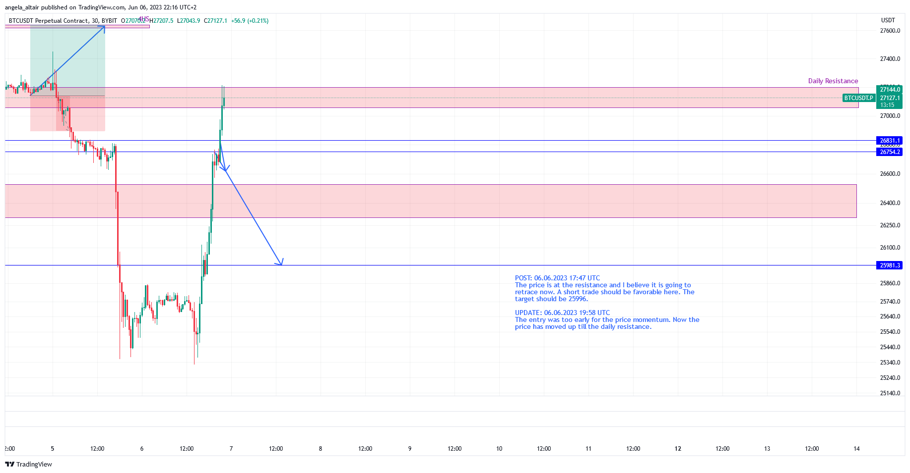Click the 25640.0 price axis label
This screenshot has width=910, height=473.
pyautogui.click(x=890, y=316)
